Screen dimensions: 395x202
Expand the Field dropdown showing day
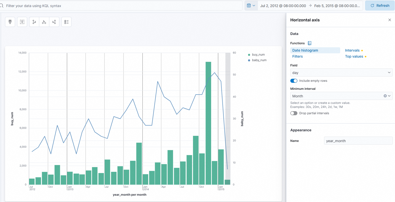click(341, 73)
